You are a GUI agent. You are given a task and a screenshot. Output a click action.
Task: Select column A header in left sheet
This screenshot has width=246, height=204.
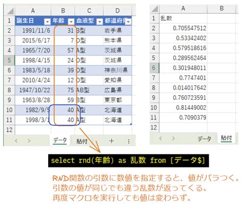(33, 11)
